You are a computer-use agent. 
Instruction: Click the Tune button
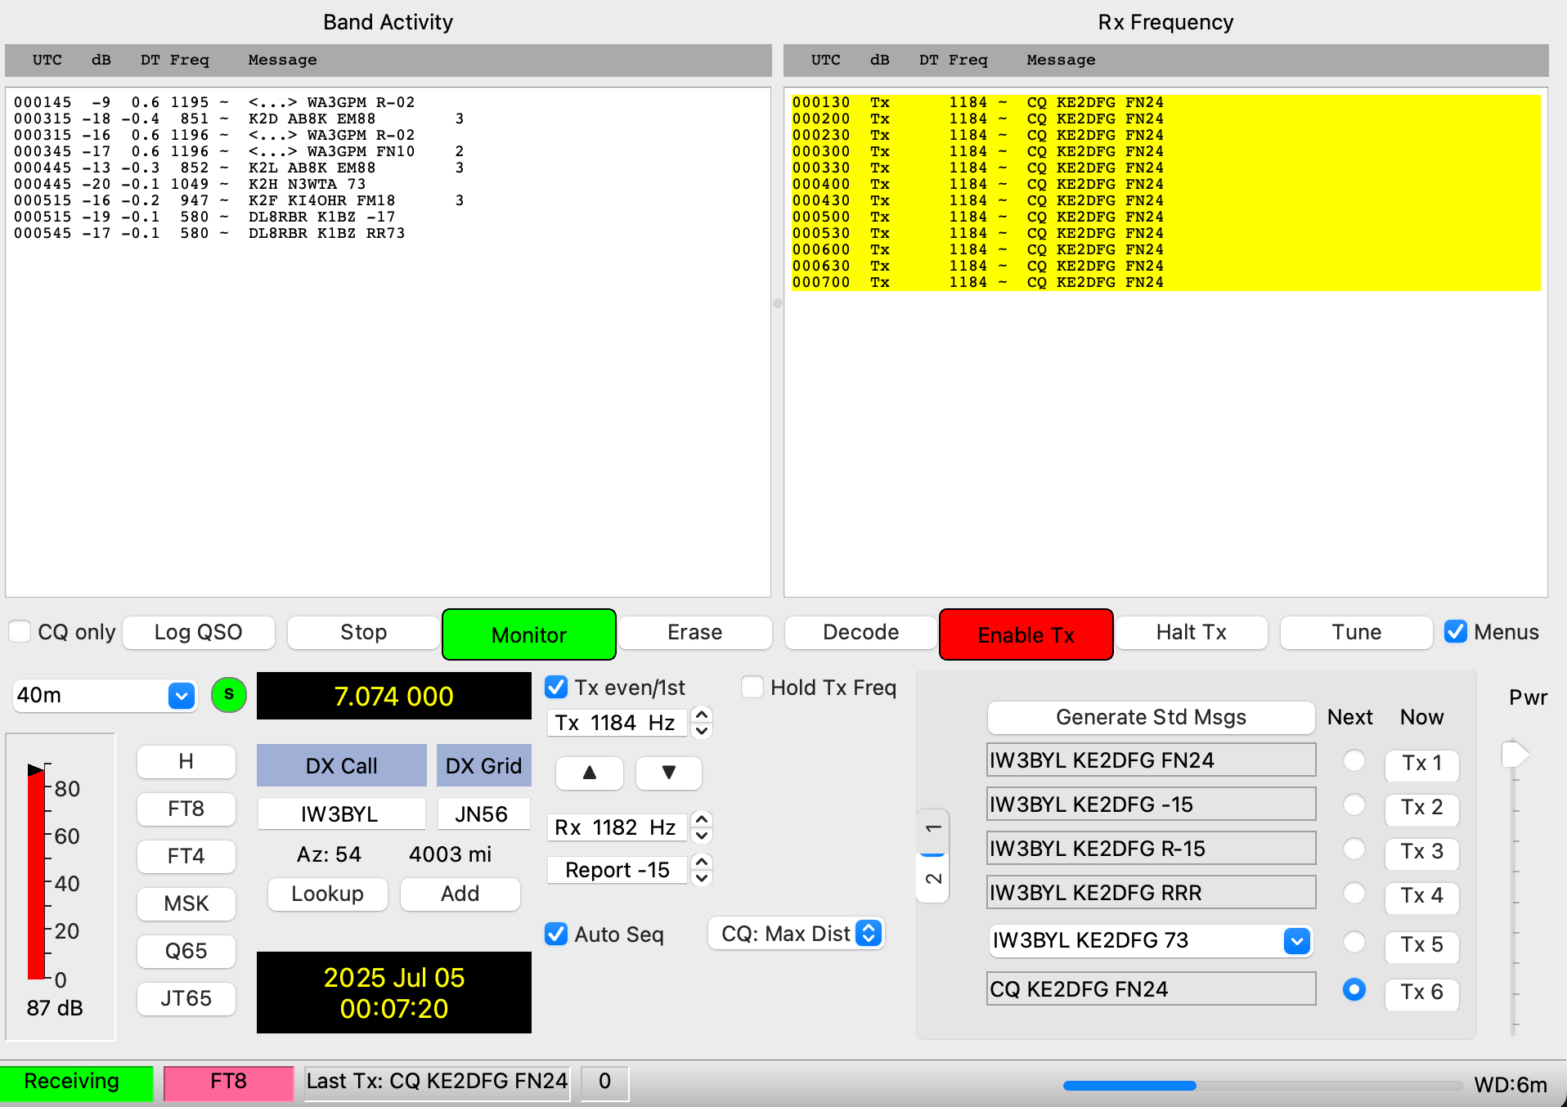pyautogui.click(x=1357, y=632)
